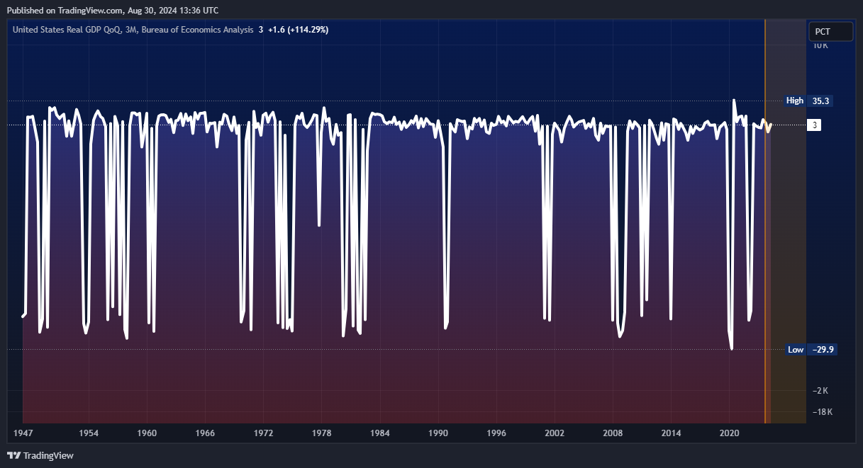Click the -18 K price scale label
863x468 pixels.
point(822,412)
